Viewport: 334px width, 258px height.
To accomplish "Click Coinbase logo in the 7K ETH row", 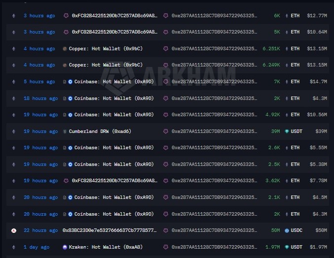I will click(x=70, y=82).
